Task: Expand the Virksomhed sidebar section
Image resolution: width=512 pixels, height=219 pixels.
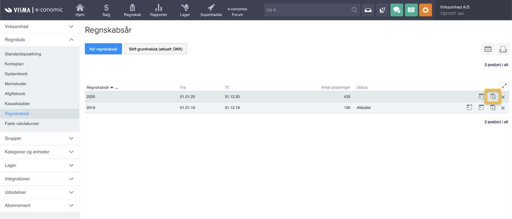Action: click(39, 27)
